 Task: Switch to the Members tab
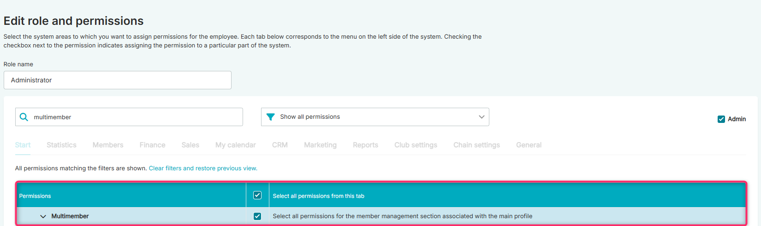point(108,145)
